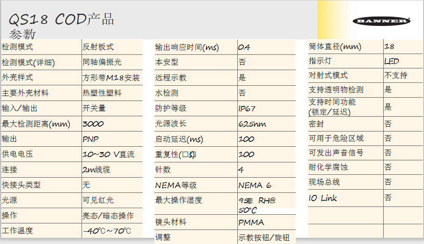Click the '100' value for 重复性

(246, 155)
